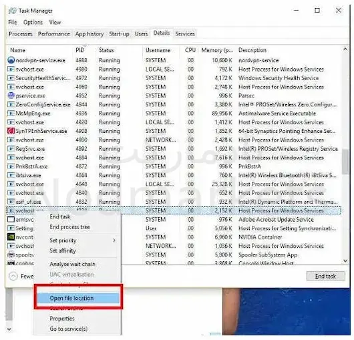
Task: Switch to the Services tab
Action: [x=185, y=34]
